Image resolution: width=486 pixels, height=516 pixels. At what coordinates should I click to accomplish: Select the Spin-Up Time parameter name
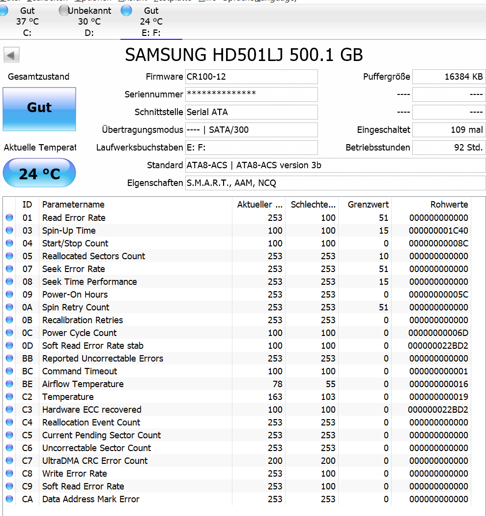coord(69,231)
